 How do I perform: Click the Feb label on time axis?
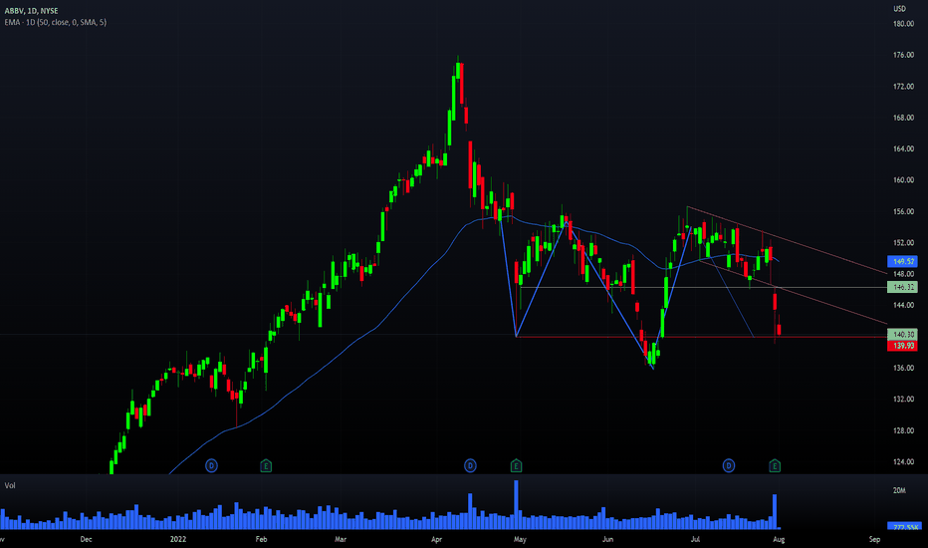(x=261, y=539)
